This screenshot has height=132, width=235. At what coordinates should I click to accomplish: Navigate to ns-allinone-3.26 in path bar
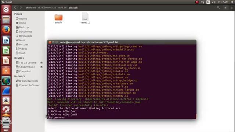[x=47, y=7]
